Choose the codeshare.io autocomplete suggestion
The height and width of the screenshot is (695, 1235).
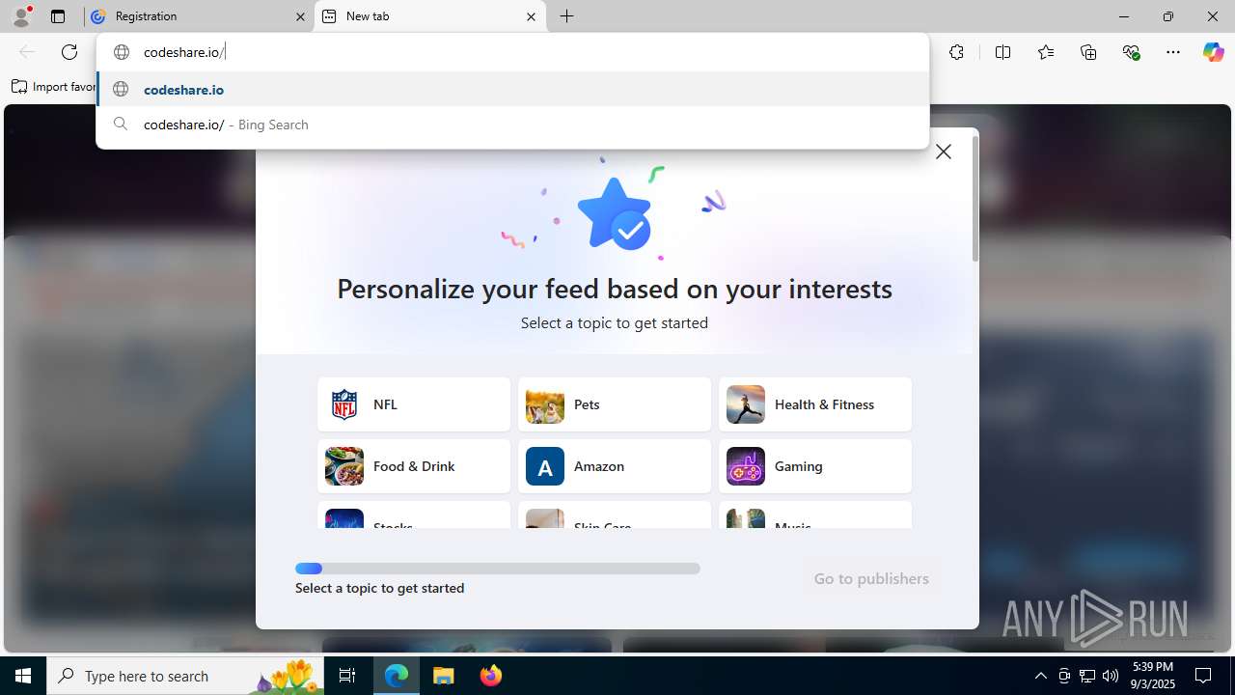pyautogui.click(x=512, y=89)
